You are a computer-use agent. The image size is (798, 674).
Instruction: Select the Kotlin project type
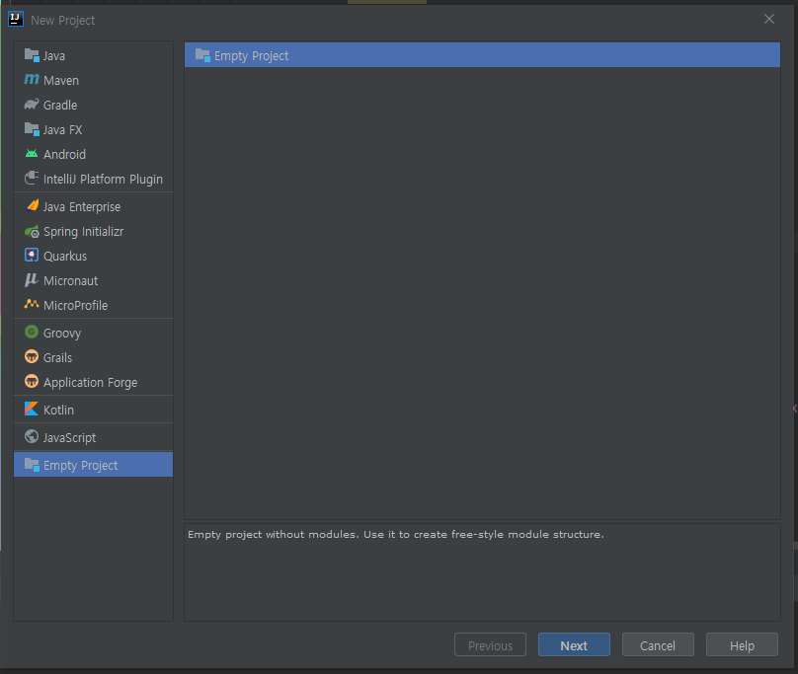(x=93, y=410)
